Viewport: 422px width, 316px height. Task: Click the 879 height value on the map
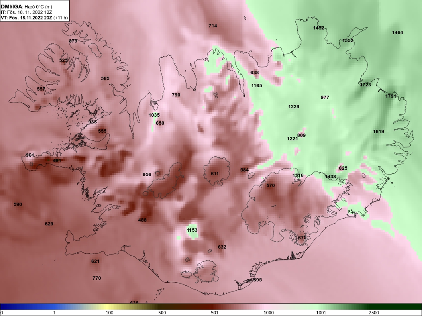(x=73, y=41)
